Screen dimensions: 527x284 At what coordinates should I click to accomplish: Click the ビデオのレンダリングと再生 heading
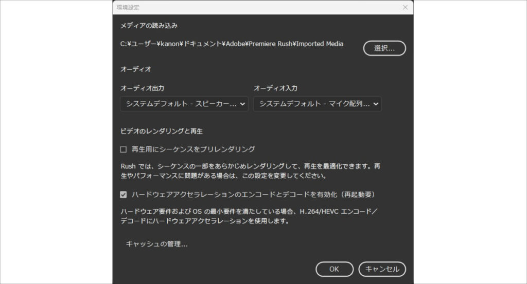point(161,131)
